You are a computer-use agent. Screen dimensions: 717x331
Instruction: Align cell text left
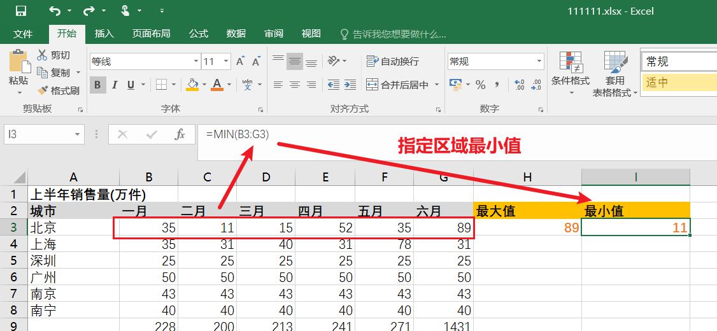(x=278, y=85)
